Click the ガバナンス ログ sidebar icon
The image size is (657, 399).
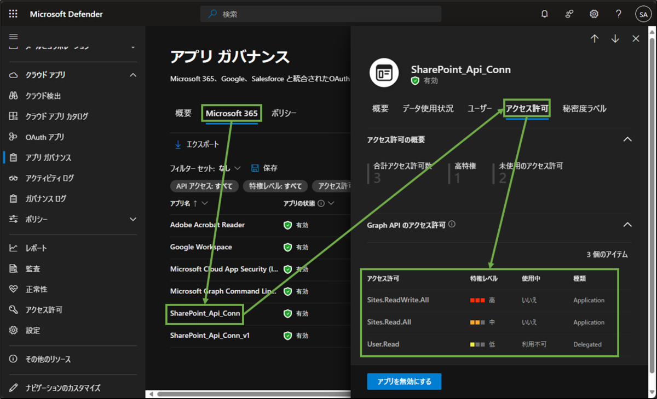pos(14,198)
